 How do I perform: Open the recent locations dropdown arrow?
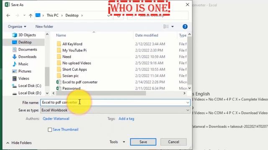click(x=24, y=15)
